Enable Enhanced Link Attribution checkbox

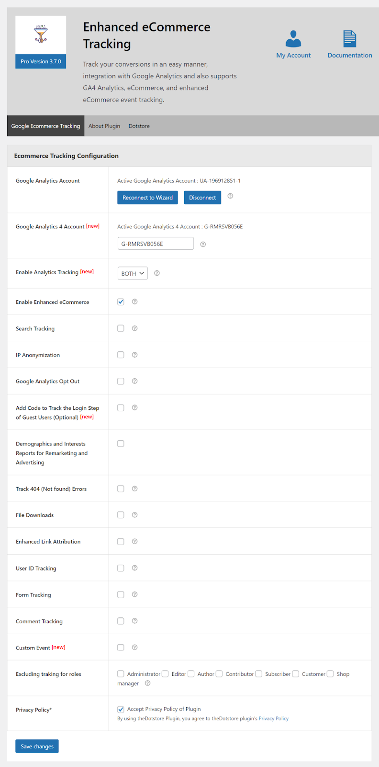tap(121, 541)
